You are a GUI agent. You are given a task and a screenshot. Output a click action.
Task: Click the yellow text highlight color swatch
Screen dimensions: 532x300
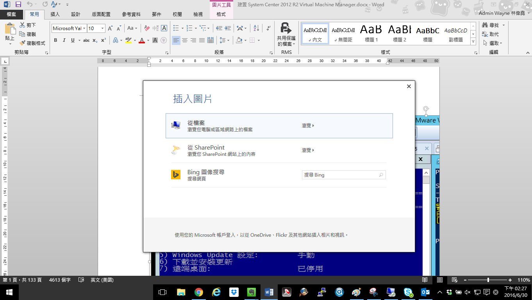click(x=128, y=40)
